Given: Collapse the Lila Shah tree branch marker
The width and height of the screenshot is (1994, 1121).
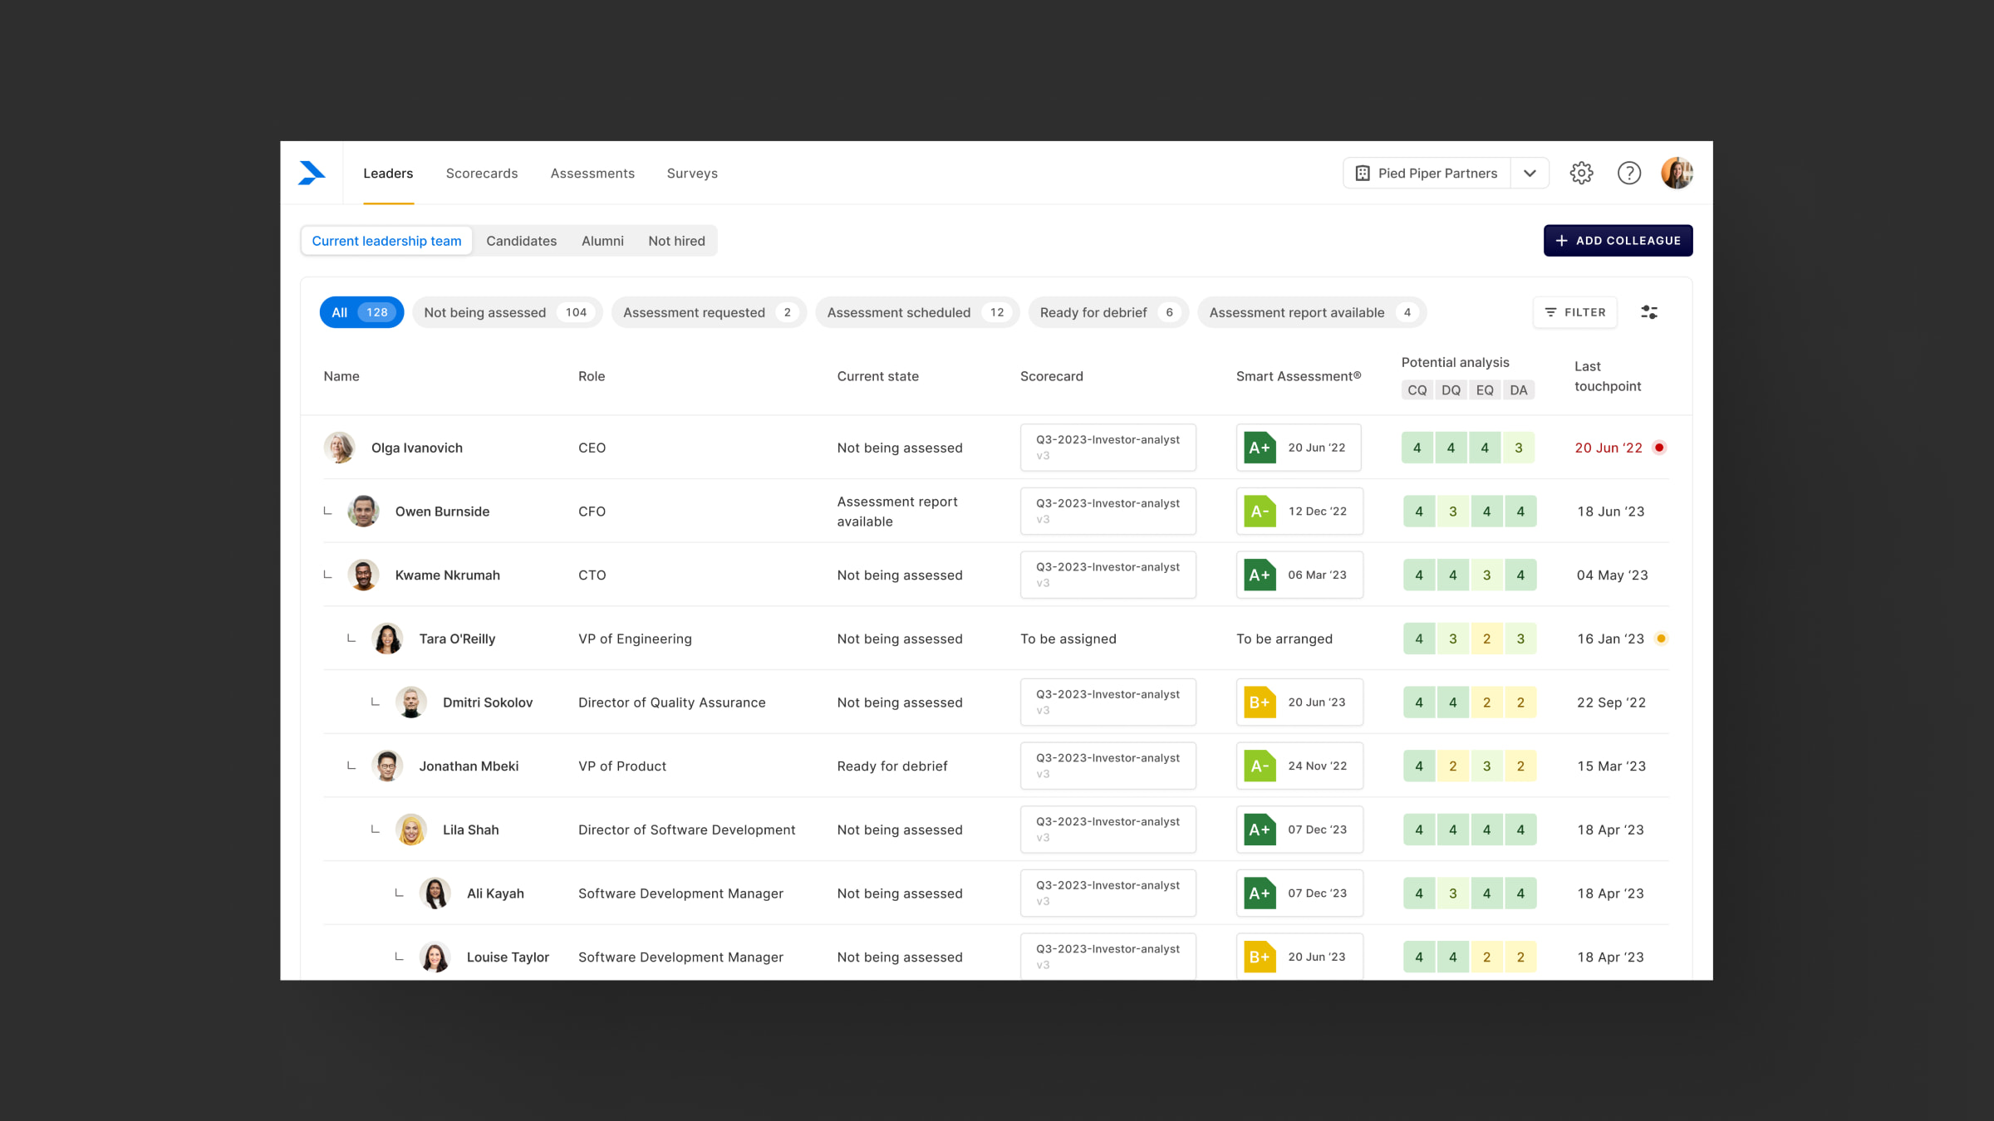Looking at the screenshot, I should tap(376, 830).
